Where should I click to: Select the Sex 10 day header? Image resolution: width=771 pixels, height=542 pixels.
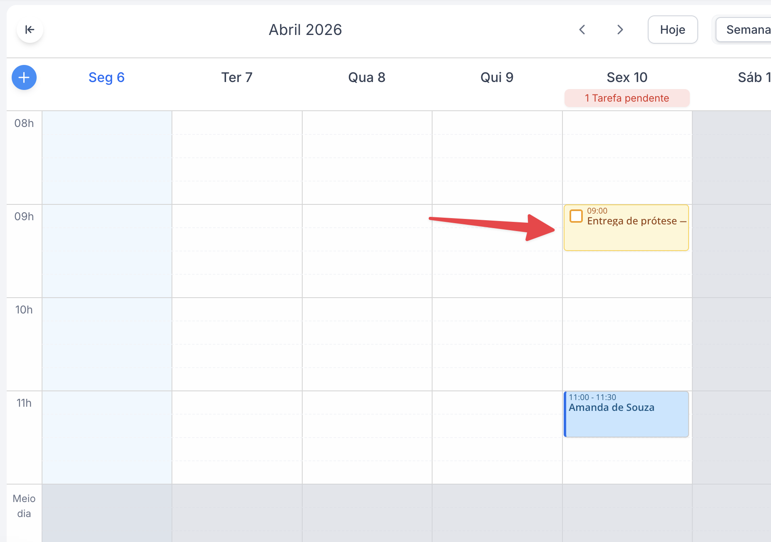627,77
